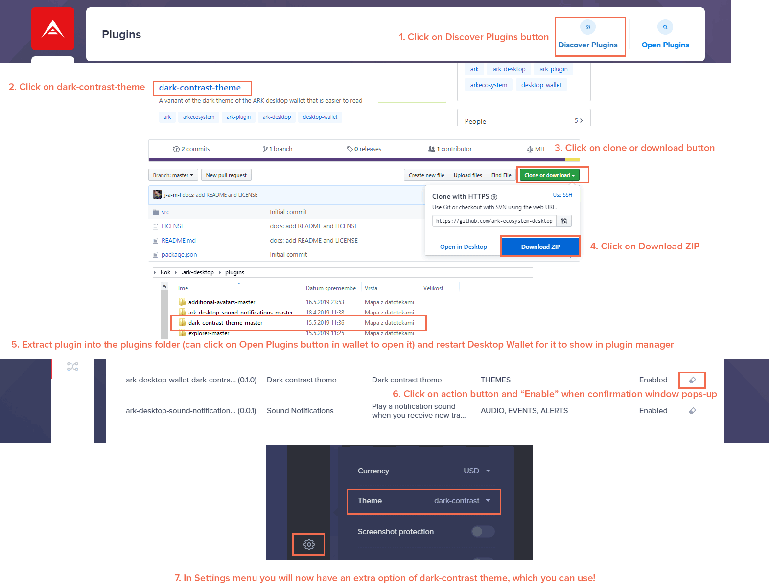The height and width of the screenshot is (583, 769).
Task: Open the Currency USD dropdown
Action: click(x=477, y=471)
